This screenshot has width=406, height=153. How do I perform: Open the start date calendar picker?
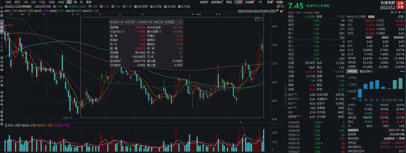pos(131,22)
